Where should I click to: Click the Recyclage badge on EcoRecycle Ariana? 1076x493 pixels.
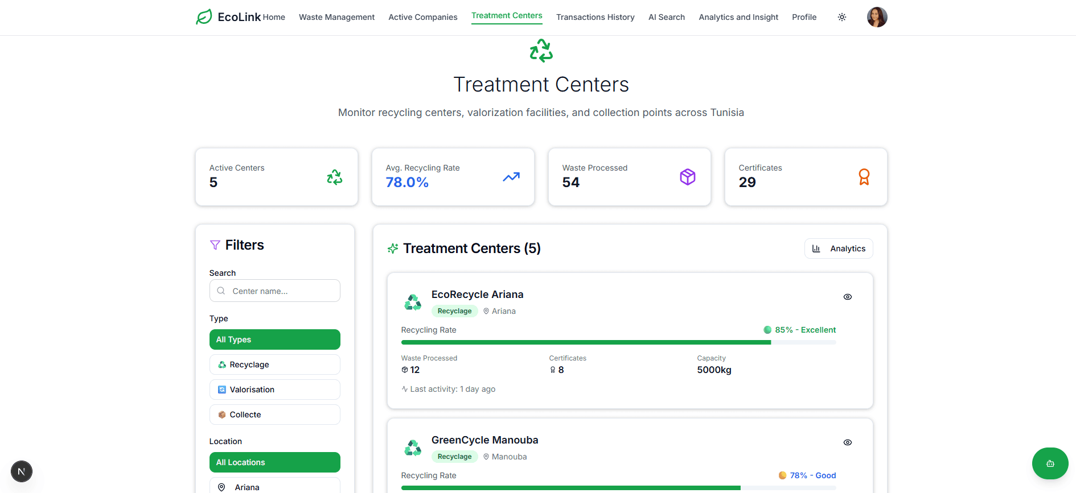454,311
